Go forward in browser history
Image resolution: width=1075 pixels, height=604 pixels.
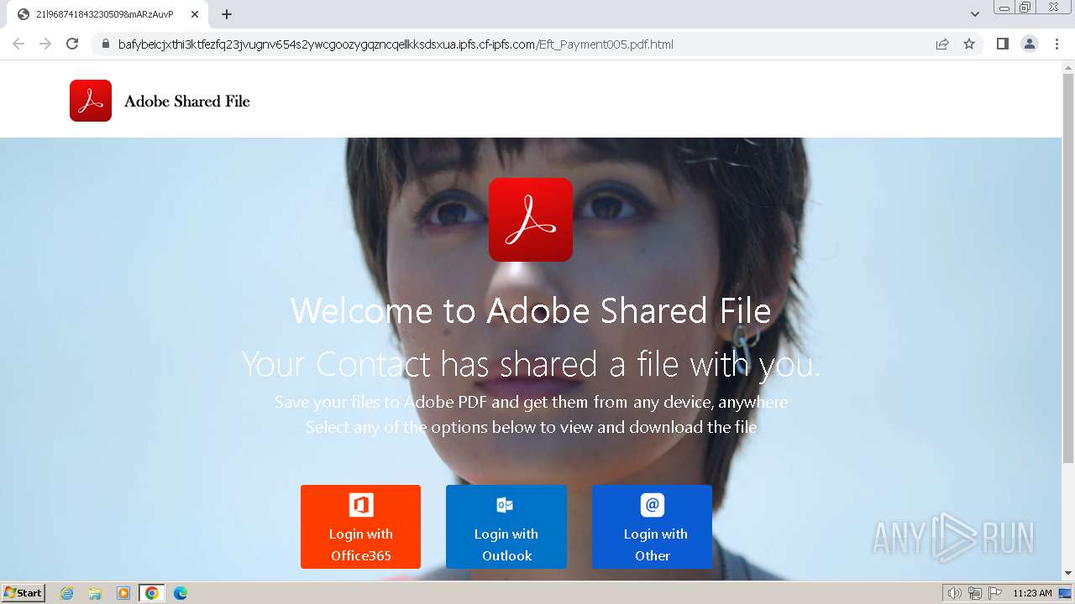pos(45,44)
